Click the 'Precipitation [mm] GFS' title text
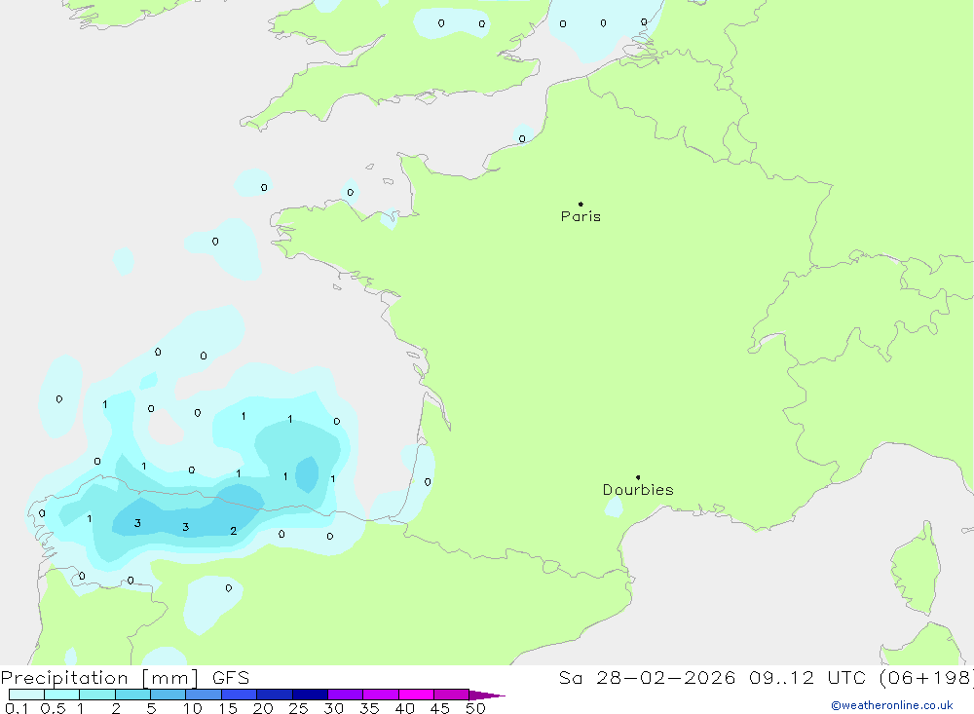 (125, 677)
